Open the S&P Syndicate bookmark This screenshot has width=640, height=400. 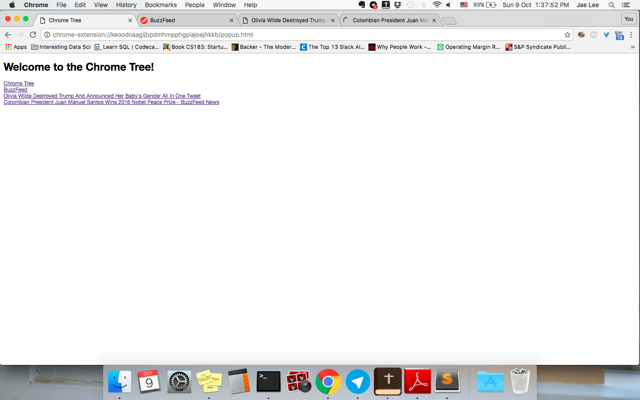click(538, 47)
